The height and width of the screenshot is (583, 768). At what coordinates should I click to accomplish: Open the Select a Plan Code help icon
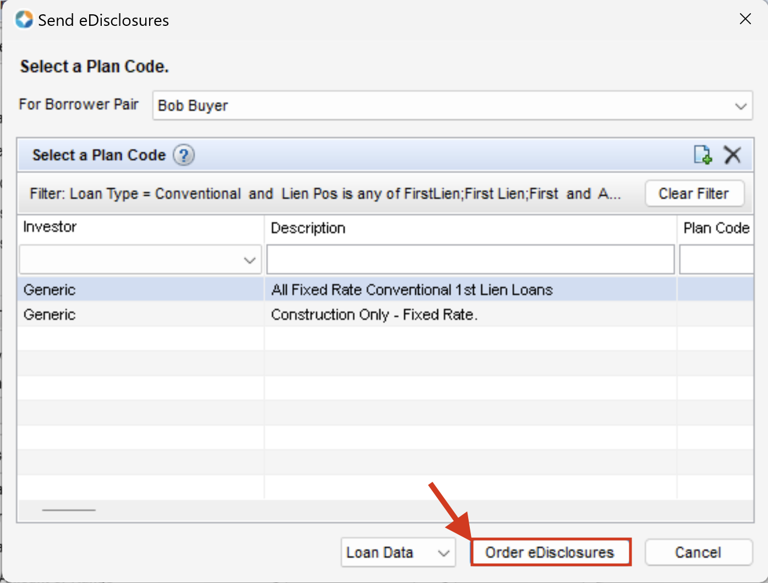coord(184,156)
